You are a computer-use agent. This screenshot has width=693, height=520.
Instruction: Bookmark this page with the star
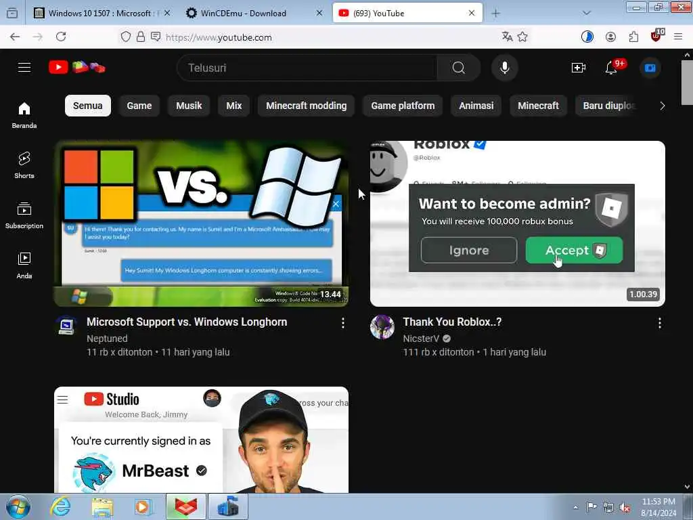click(522, 37)
